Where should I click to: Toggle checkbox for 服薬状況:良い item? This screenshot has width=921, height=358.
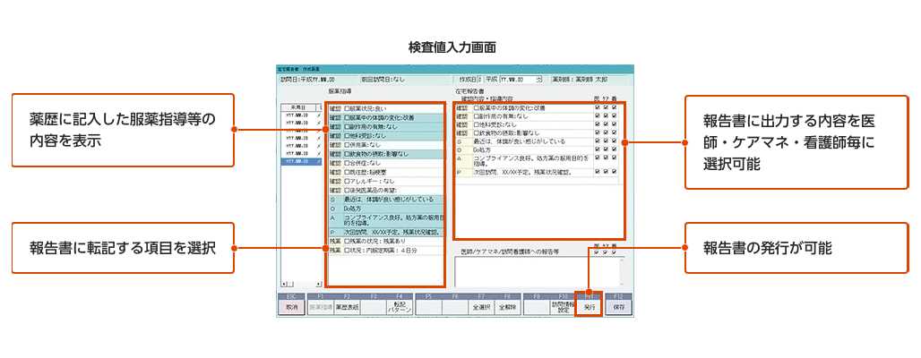pyautogui.click(x=348, y=108)
